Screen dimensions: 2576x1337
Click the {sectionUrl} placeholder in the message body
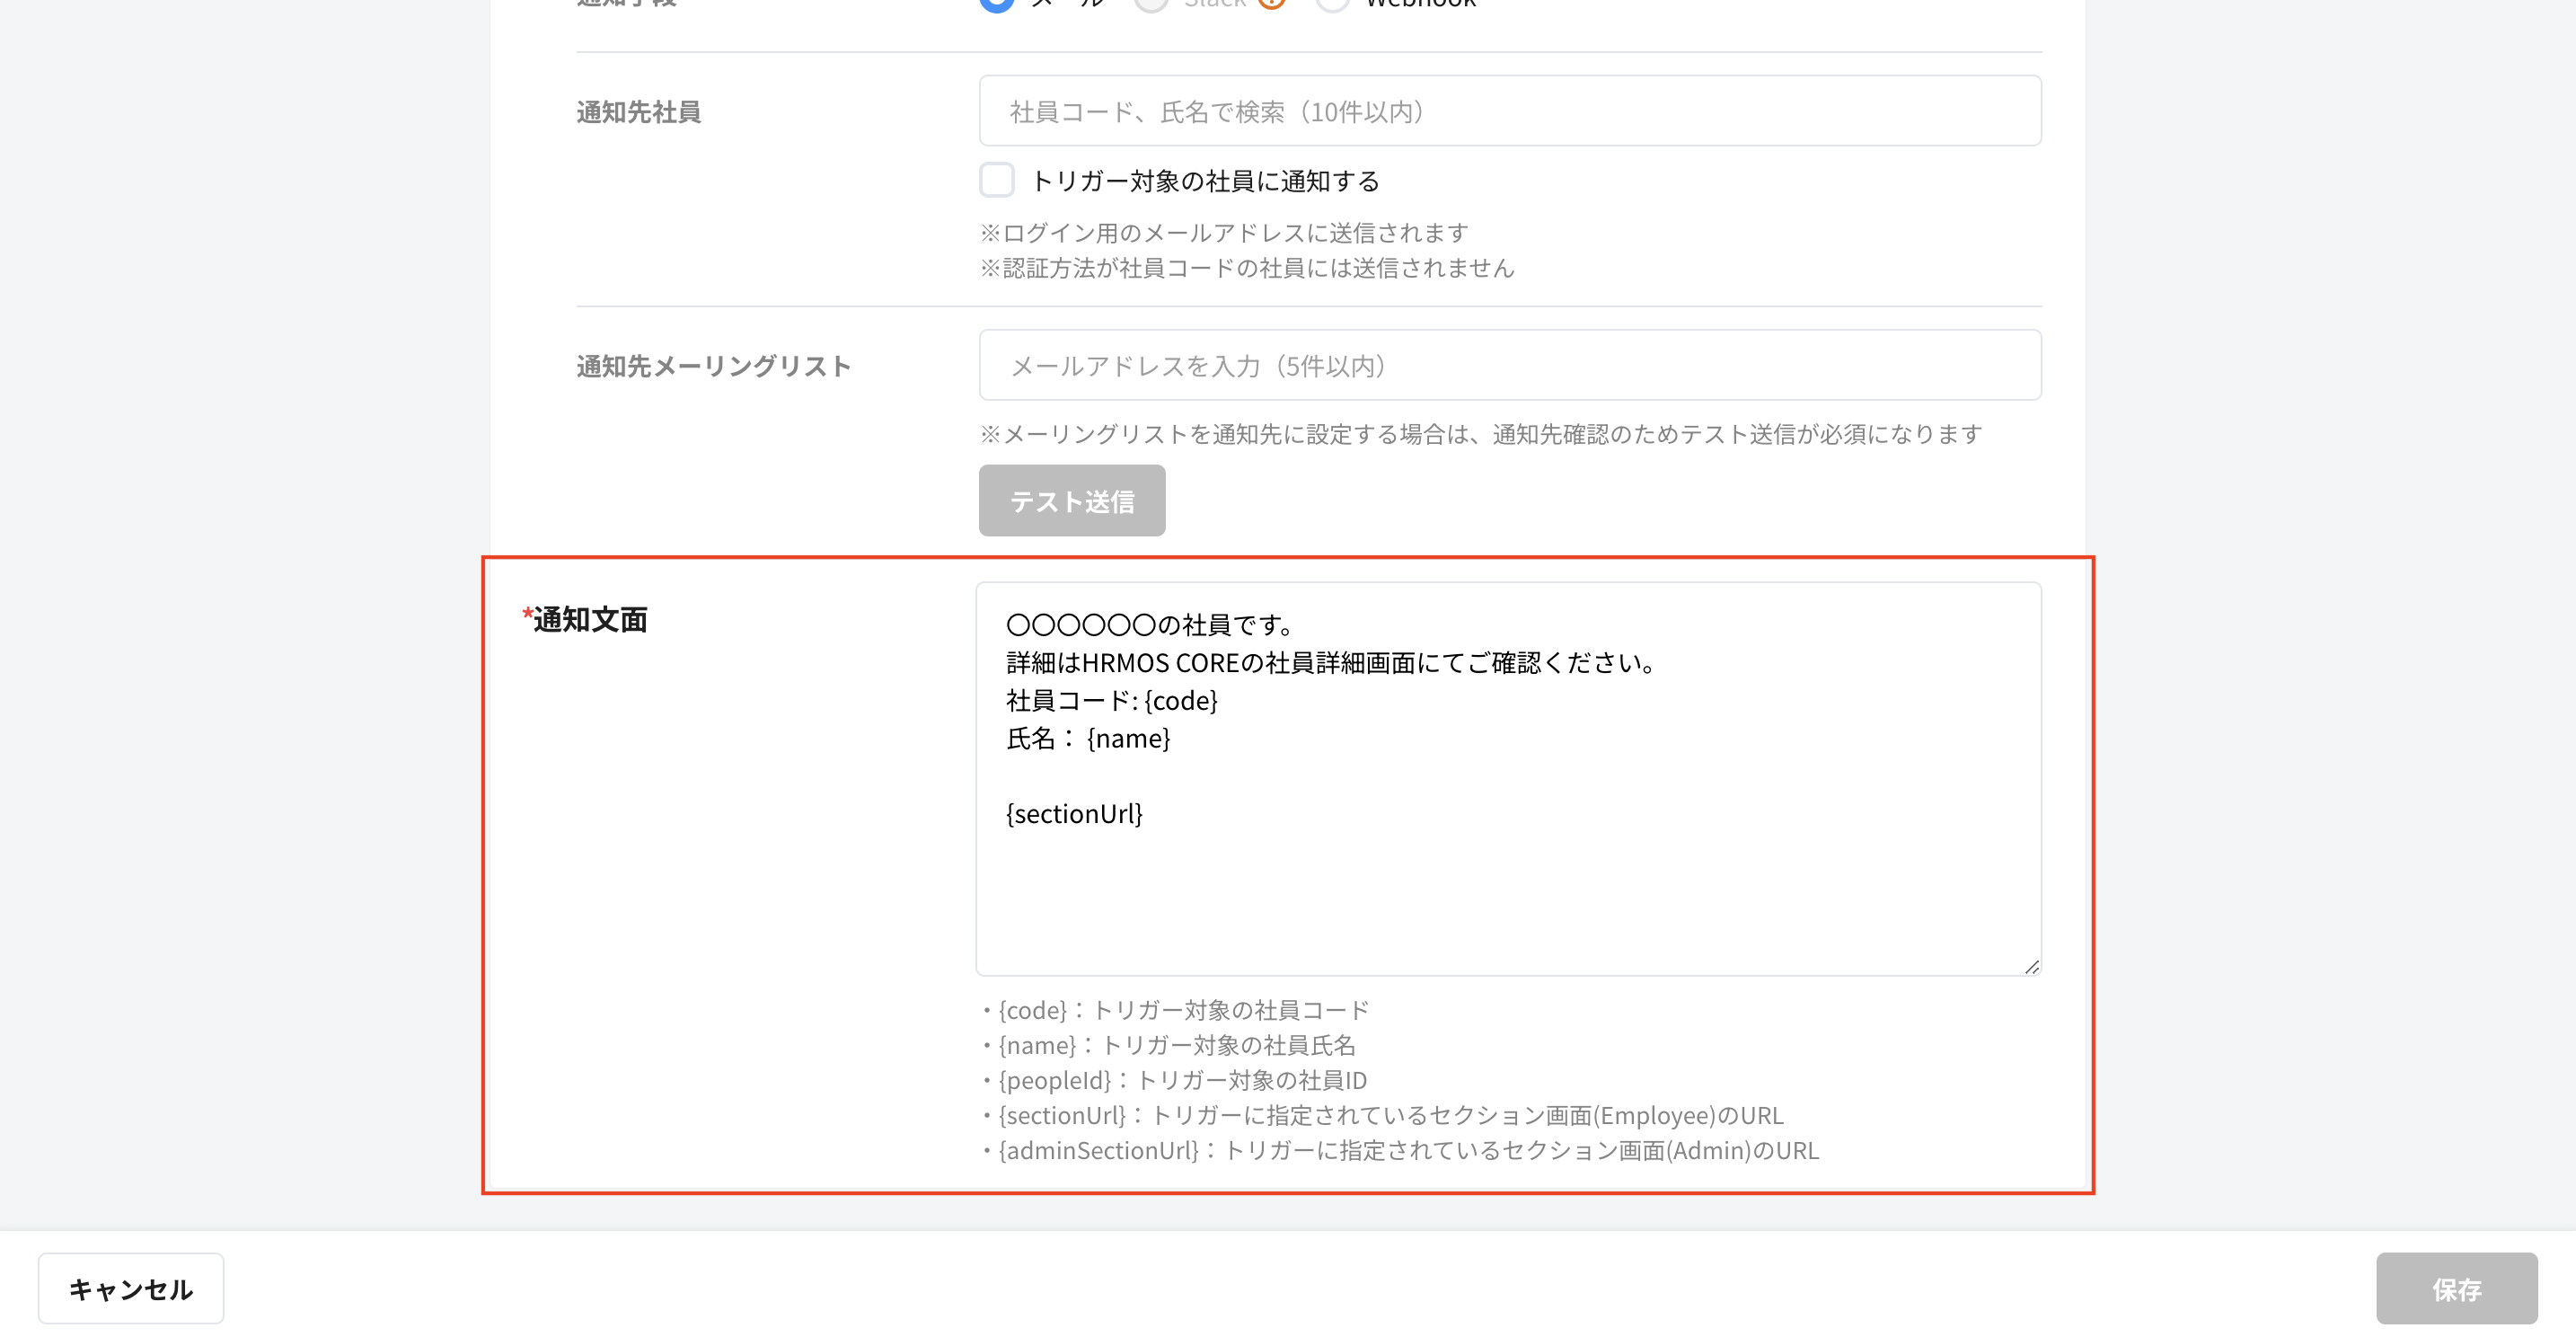pos(1074,813)
